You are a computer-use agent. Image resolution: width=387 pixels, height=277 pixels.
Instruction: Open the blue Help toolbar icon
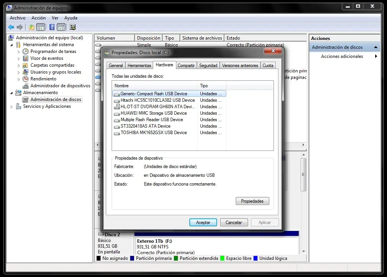click(52, 27)
